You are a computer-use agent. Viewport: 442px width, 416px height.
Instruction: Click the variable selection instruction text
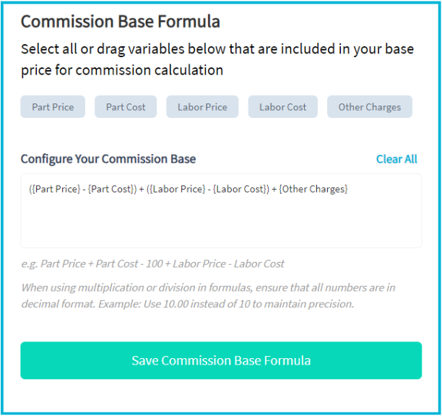coord(217,59)
